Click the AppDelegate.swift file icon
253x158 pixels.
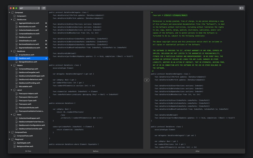(15, 143)
